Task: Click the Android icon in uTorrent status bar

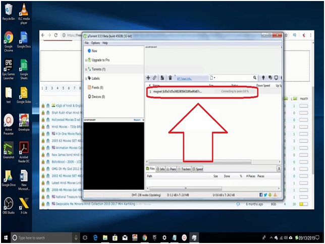Action: point(270,195)
